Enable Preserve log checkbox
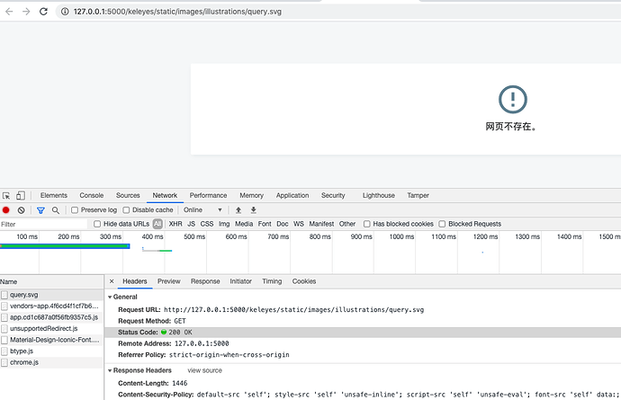Viewport: 621px width, 400px height. coord(75,210)
